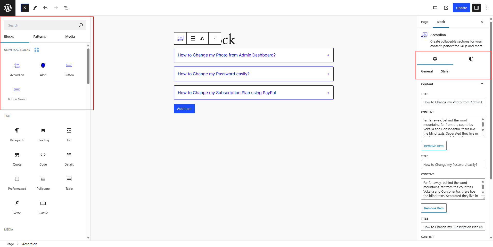
Task: Open the Style half-circle settings tab
Action: 471,59
